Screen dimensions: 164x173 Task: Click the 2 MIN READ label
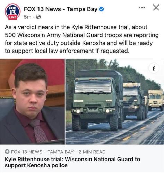point(92,152)
